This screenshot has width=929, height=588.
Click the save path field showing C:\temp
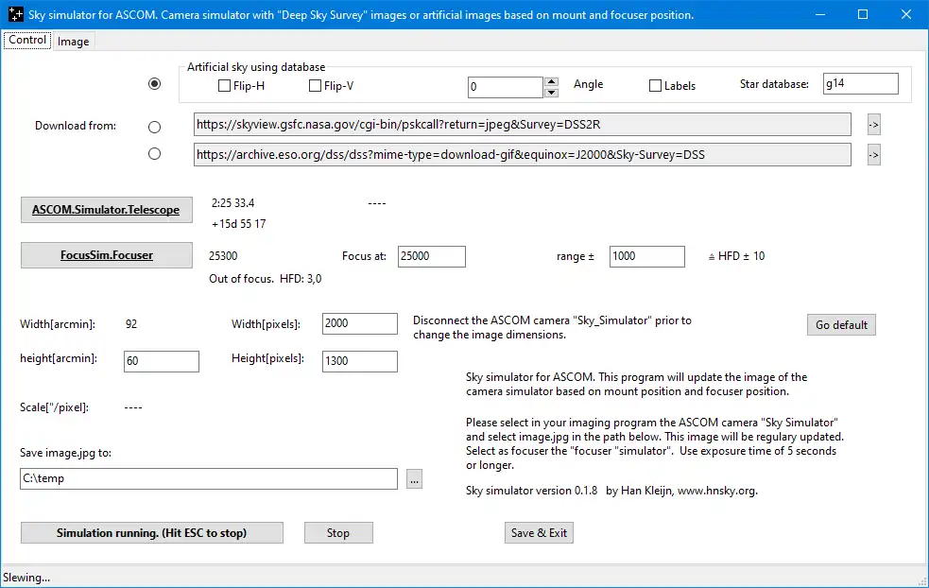coord(209,478)
